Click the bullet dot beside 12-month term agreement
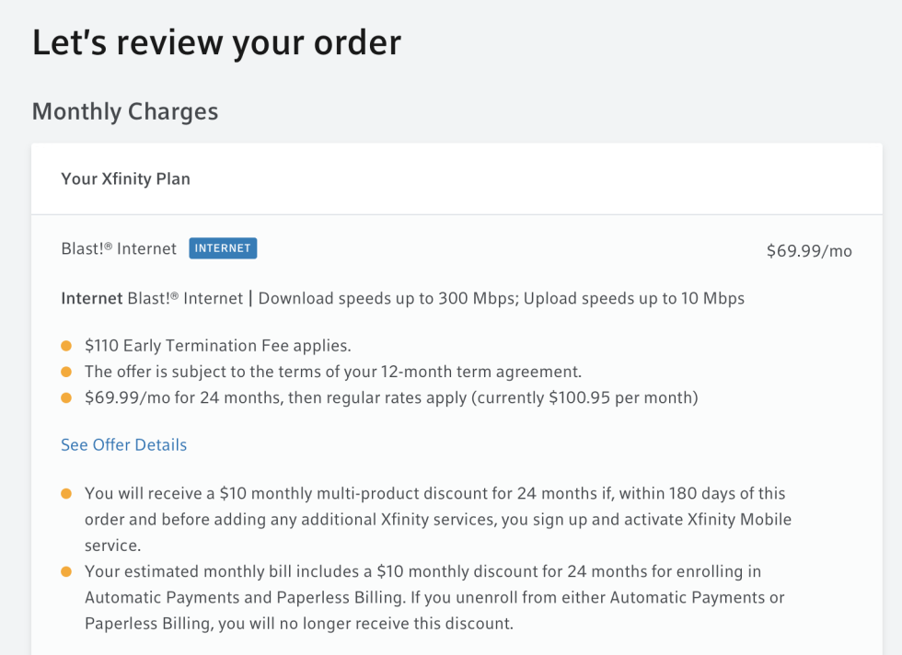The height and width of the screenshot is (655, 902). (66, 372)
